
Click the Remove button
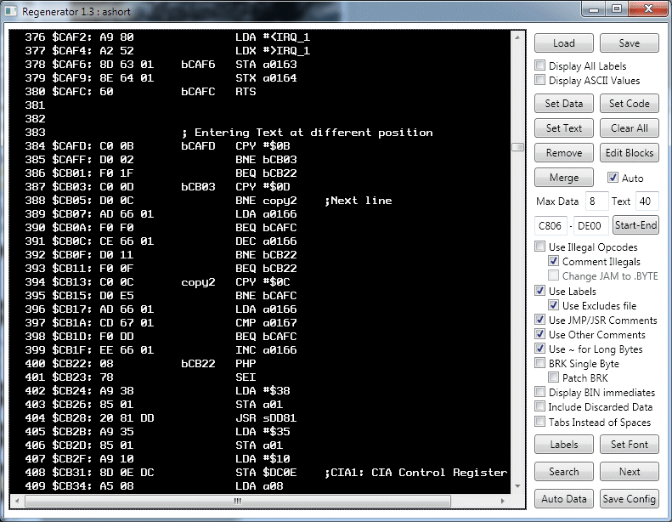pyautogui.click(x=563, y=153)
